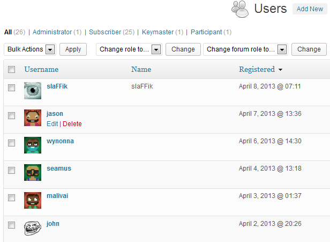Click the Delete link under jason
Image resolution: width=330 pixels, height=242 pixels.
click(x=72, y=124)
